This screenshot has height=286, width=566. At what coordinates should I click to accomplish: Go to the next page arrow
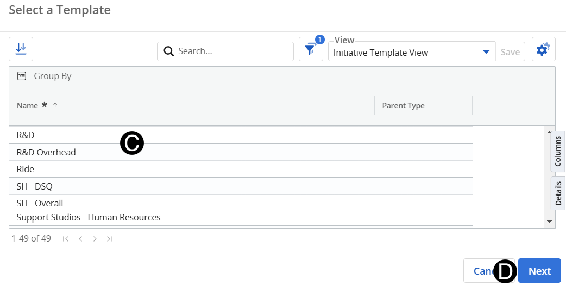pos(95,238)
